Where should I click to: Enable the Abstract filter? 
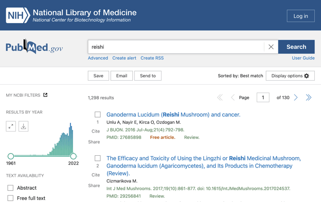[x=10, y=188]
